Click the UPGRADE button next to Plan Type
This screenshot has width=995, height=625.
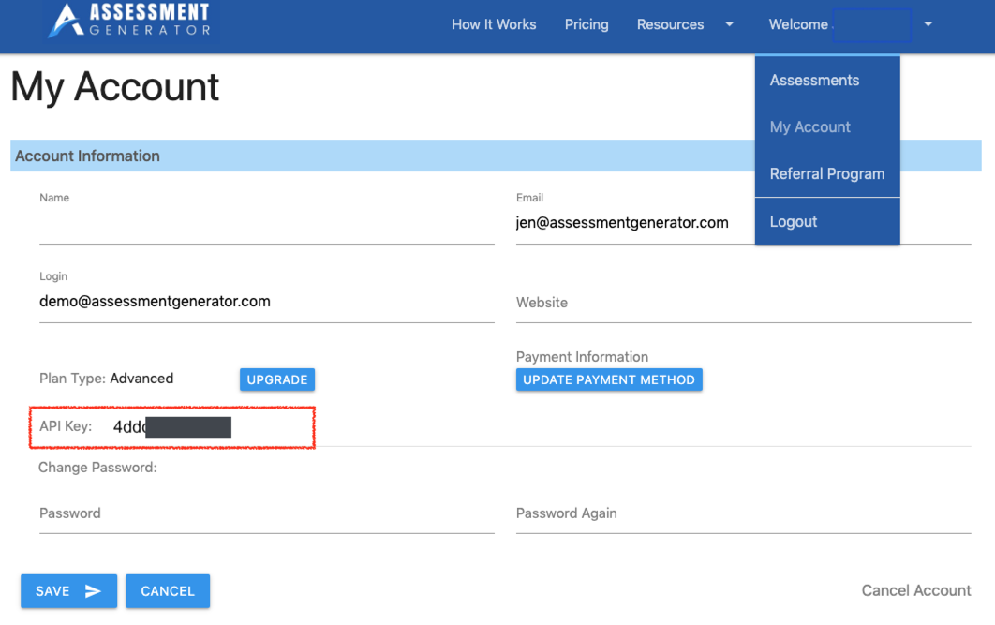click(276, 379)
